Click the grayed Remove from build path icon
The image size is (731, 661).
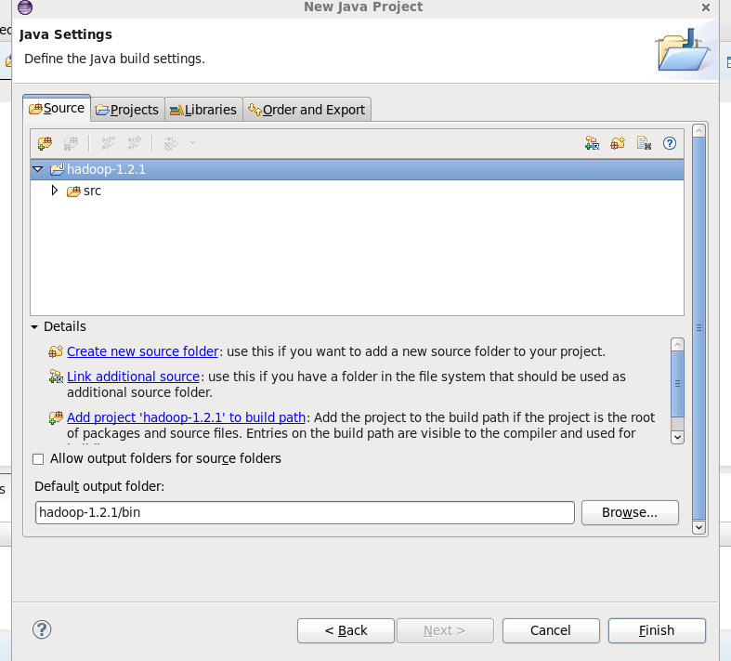[71, 143]
